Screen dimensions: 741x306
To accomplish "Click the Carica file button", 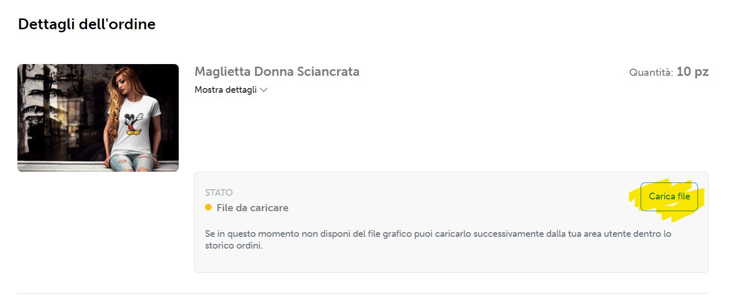I will [x=669, y=197].
